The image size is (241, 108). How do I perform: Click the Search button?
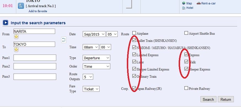pyautogui.click(x=208, y=99)
